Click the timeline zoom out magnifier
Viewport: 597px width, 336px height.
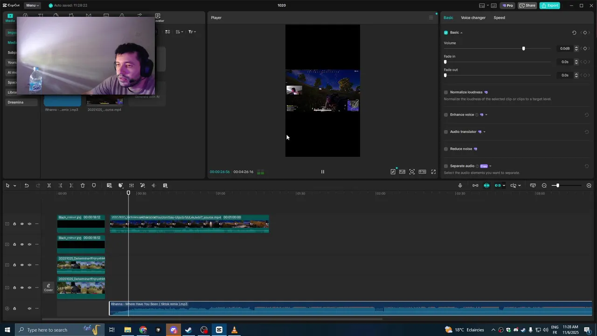pos(544,185)
